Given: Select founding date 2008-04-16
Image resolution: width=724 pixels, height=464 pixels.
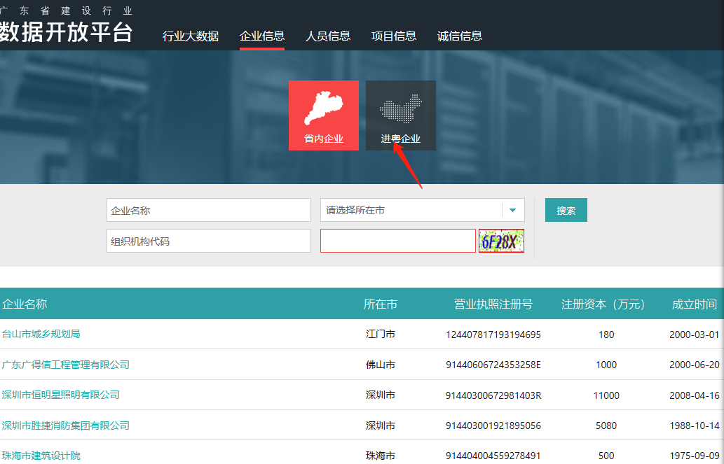Looking at the screenshot, I should tap(695, 395).
